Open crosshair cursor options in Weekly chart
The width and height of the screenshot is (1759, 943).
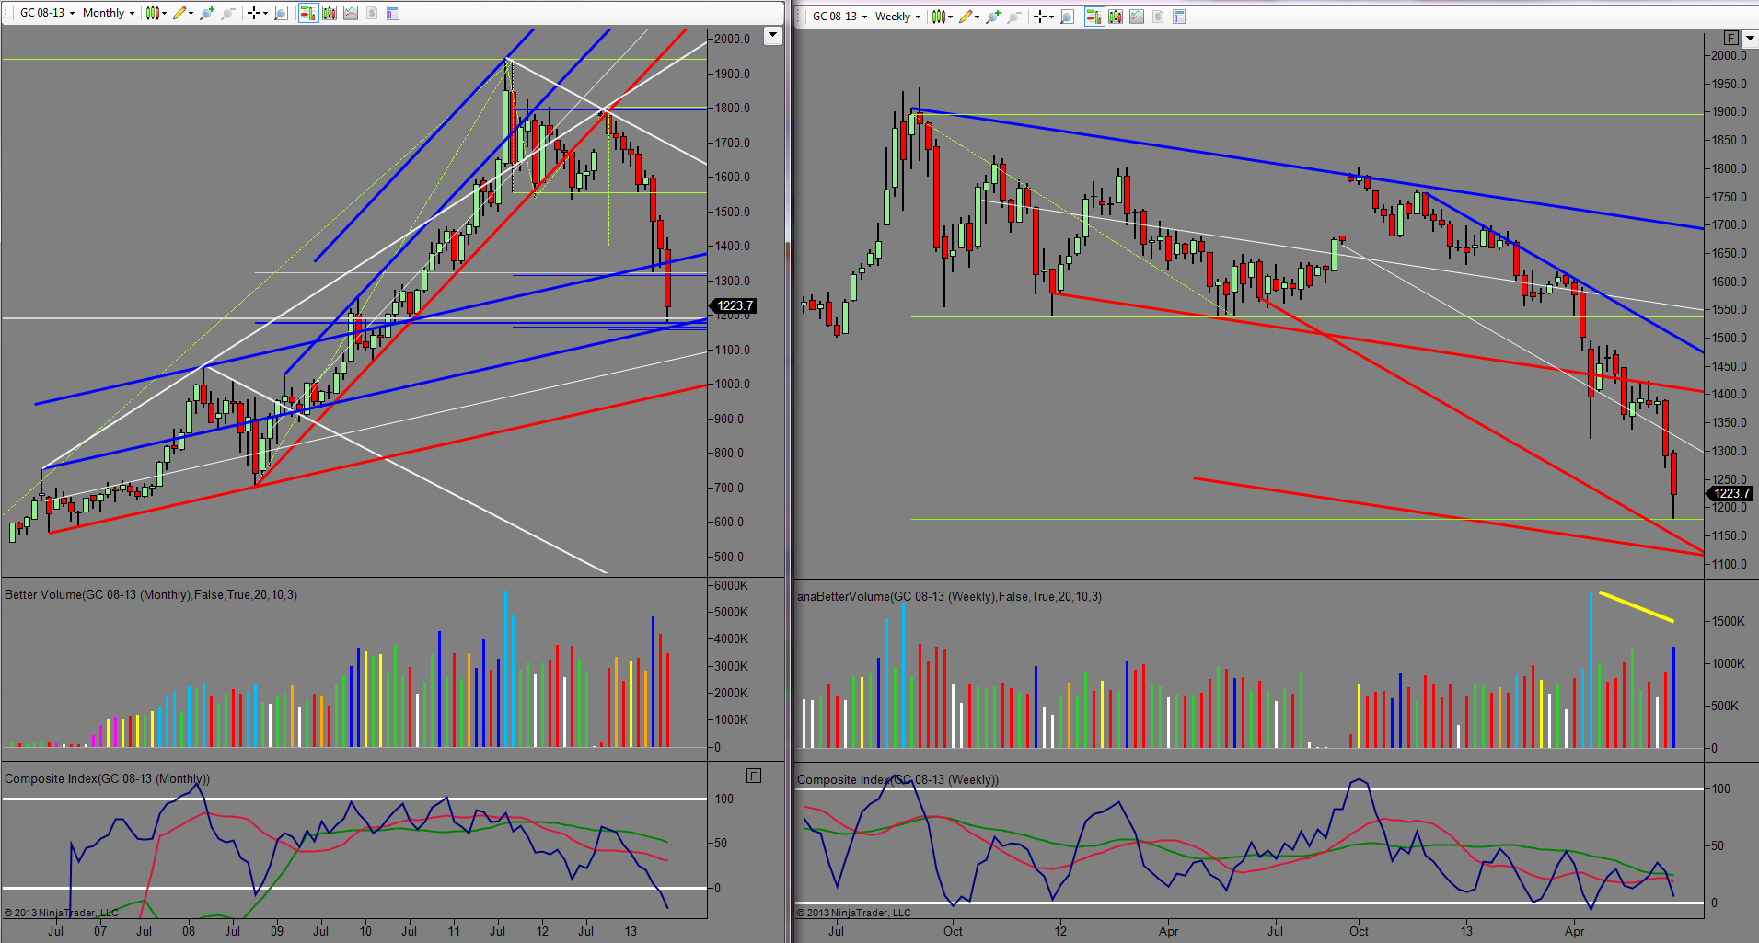click(1043, 17)
